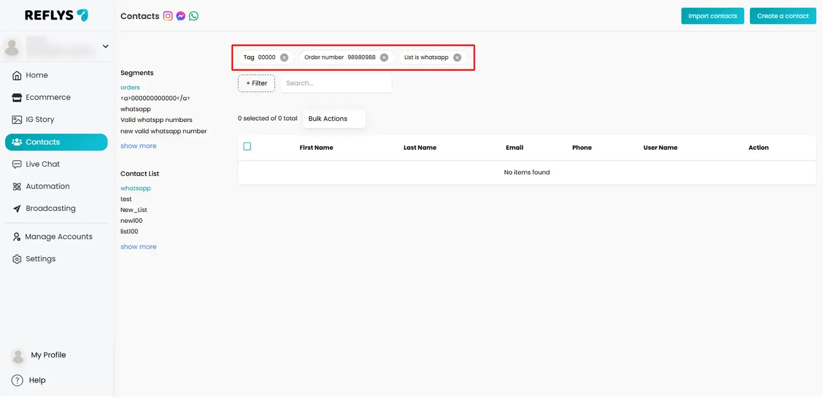Go to Live Chat in sidebar
823x400 pixels.
[43, 164]
